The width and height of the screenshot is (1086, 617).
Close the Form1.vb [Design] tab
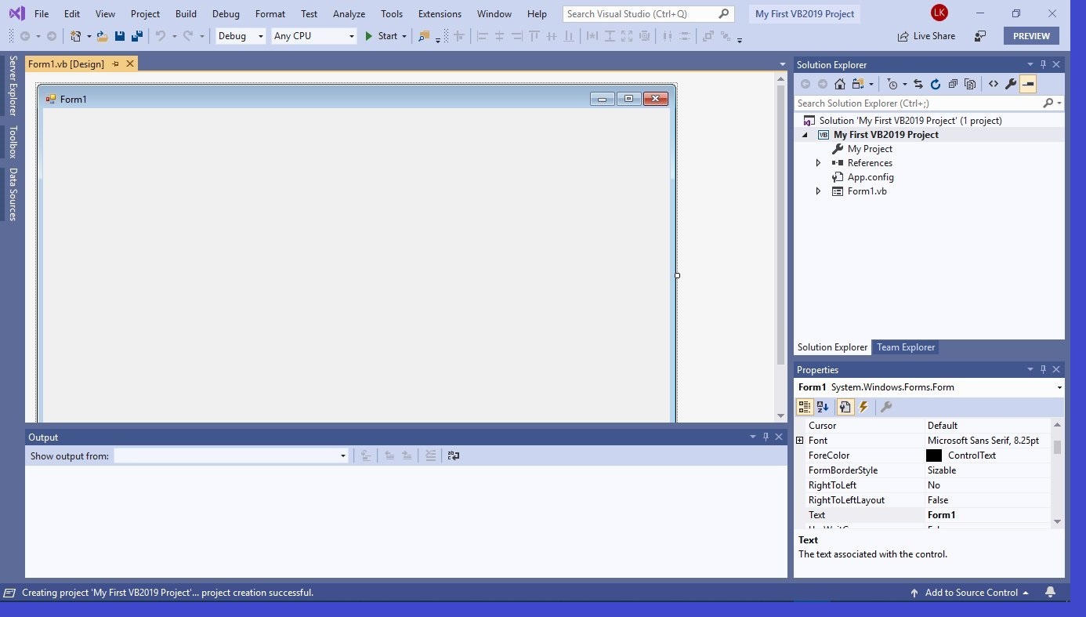pyautogui.click(x=130, y=64)
